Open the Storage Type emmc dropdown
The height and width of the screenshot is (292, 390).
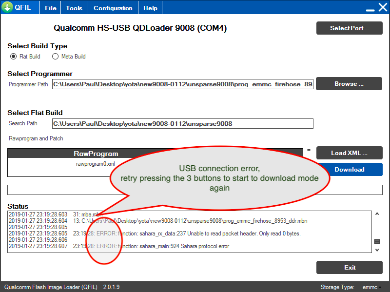371,287
